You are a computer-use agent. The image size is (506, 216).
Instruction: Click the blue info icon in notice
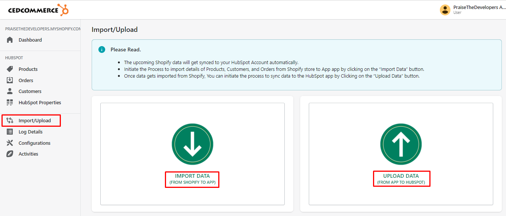point(101,49)
